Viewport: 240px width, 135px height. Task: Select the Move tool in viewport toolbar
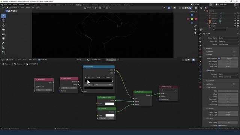(3, 25)
